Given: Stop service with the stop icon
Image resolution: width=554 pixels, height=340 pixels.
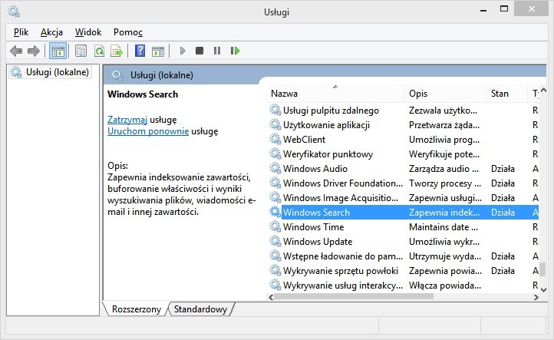Looking at the screenshot, I should coord(200,51).
